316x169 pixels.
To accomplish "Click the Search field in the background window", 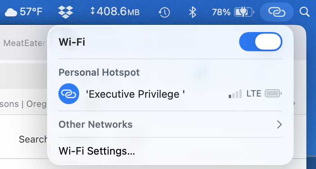I will [33, 139].
